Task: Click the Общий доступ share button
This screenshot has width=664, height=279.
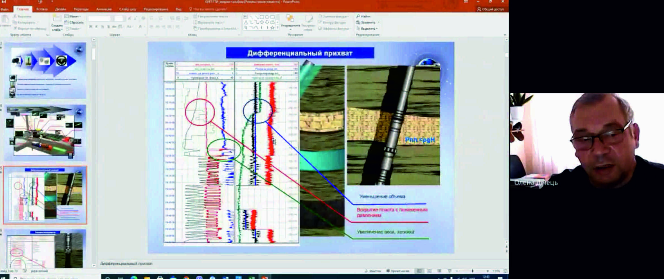Action: pyautogui.click(x=491, y=9)
